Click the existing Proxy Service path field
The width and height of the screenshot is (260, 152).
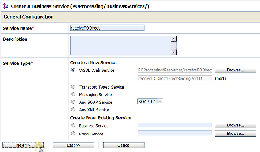click(175, 133)
